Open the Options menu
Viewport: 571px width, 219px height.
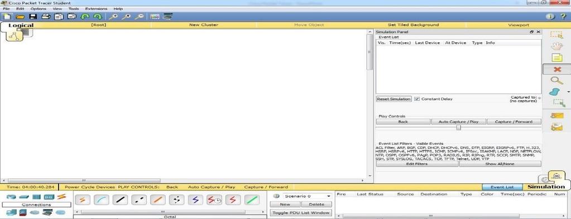click(x=39, y=9)
